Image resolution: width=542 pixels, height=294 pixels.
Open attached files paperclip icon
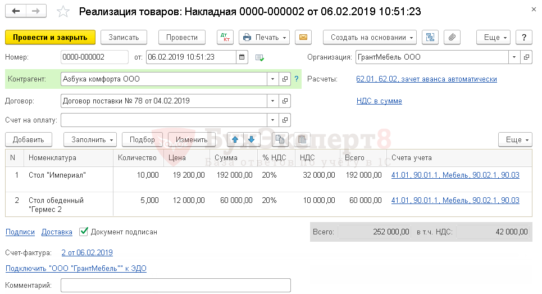[452, 37]
